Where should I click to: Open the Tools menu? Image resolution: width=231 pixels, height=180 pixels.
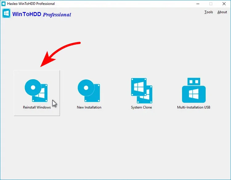coord(209,12)
